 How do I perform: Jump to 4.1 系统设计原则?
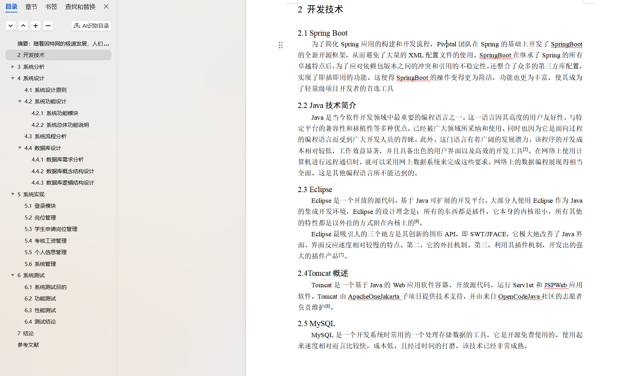pyautogui.click(x=46, y=90)
